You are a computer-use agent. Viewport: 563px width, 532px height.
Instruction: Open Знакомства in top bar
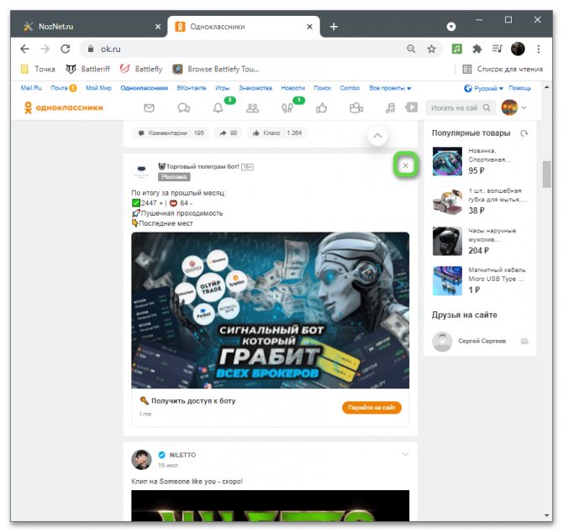(x=255, y=88)
